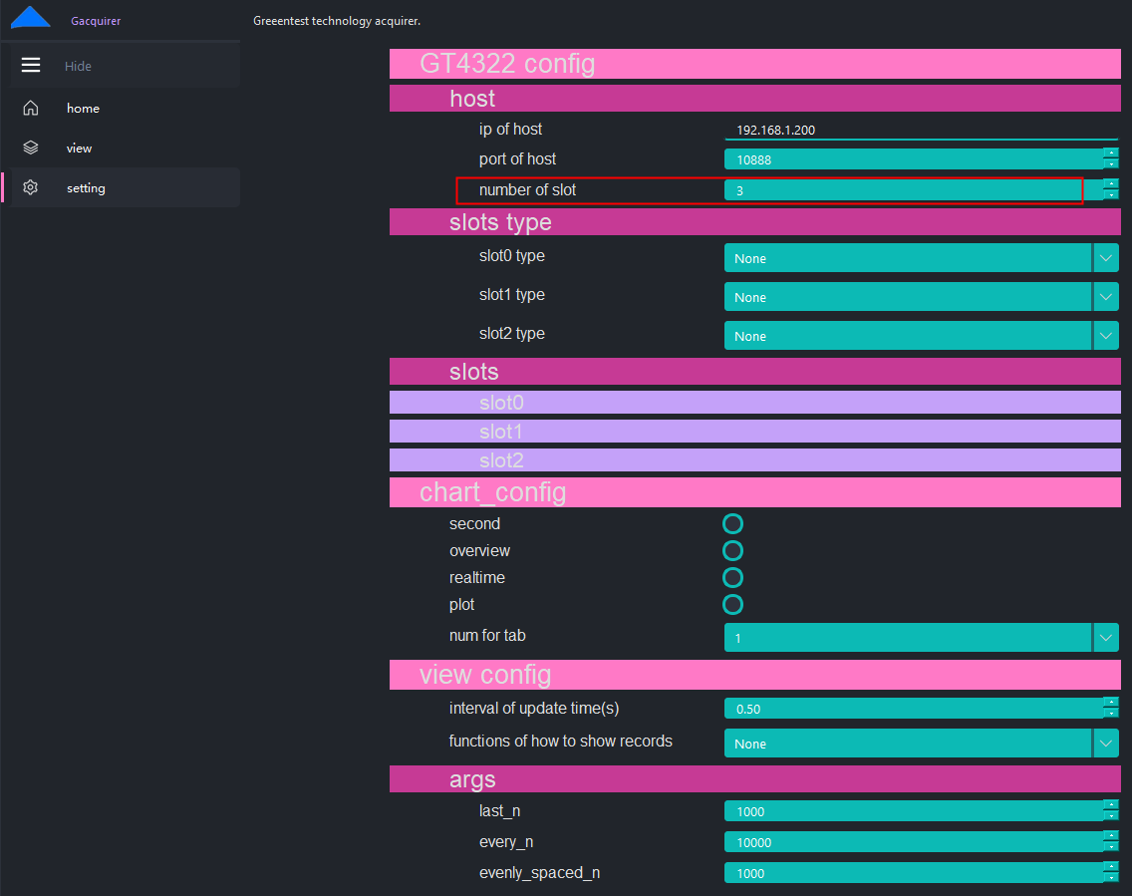This screenshot has height=896, width=1132.
Task: Toggle the second radio option
Action: (x=732, y=523)
